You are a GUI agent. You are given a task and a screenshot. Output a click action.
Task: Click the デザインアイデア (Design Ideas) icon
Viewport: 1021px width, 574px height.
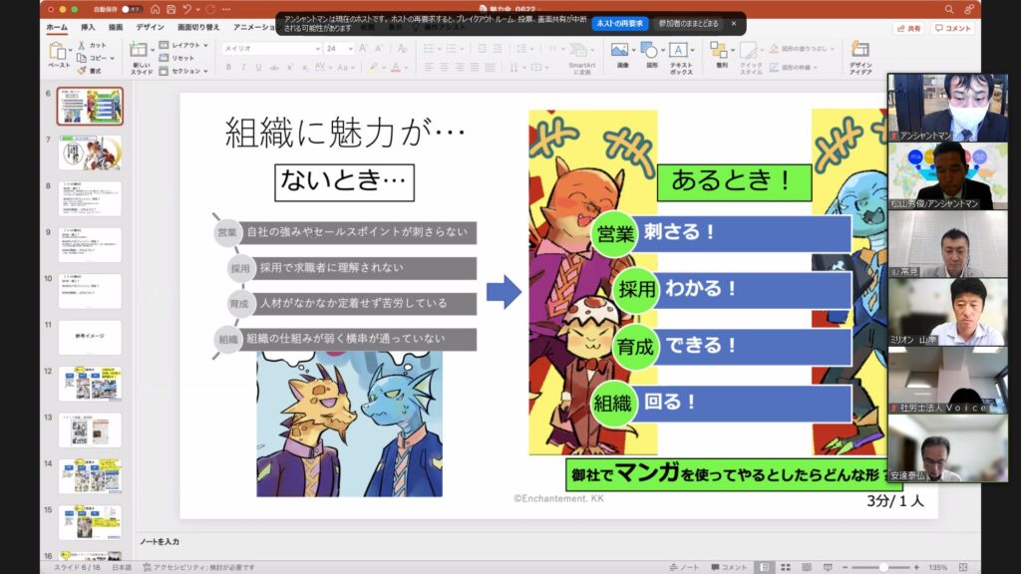tap(860, 50)
